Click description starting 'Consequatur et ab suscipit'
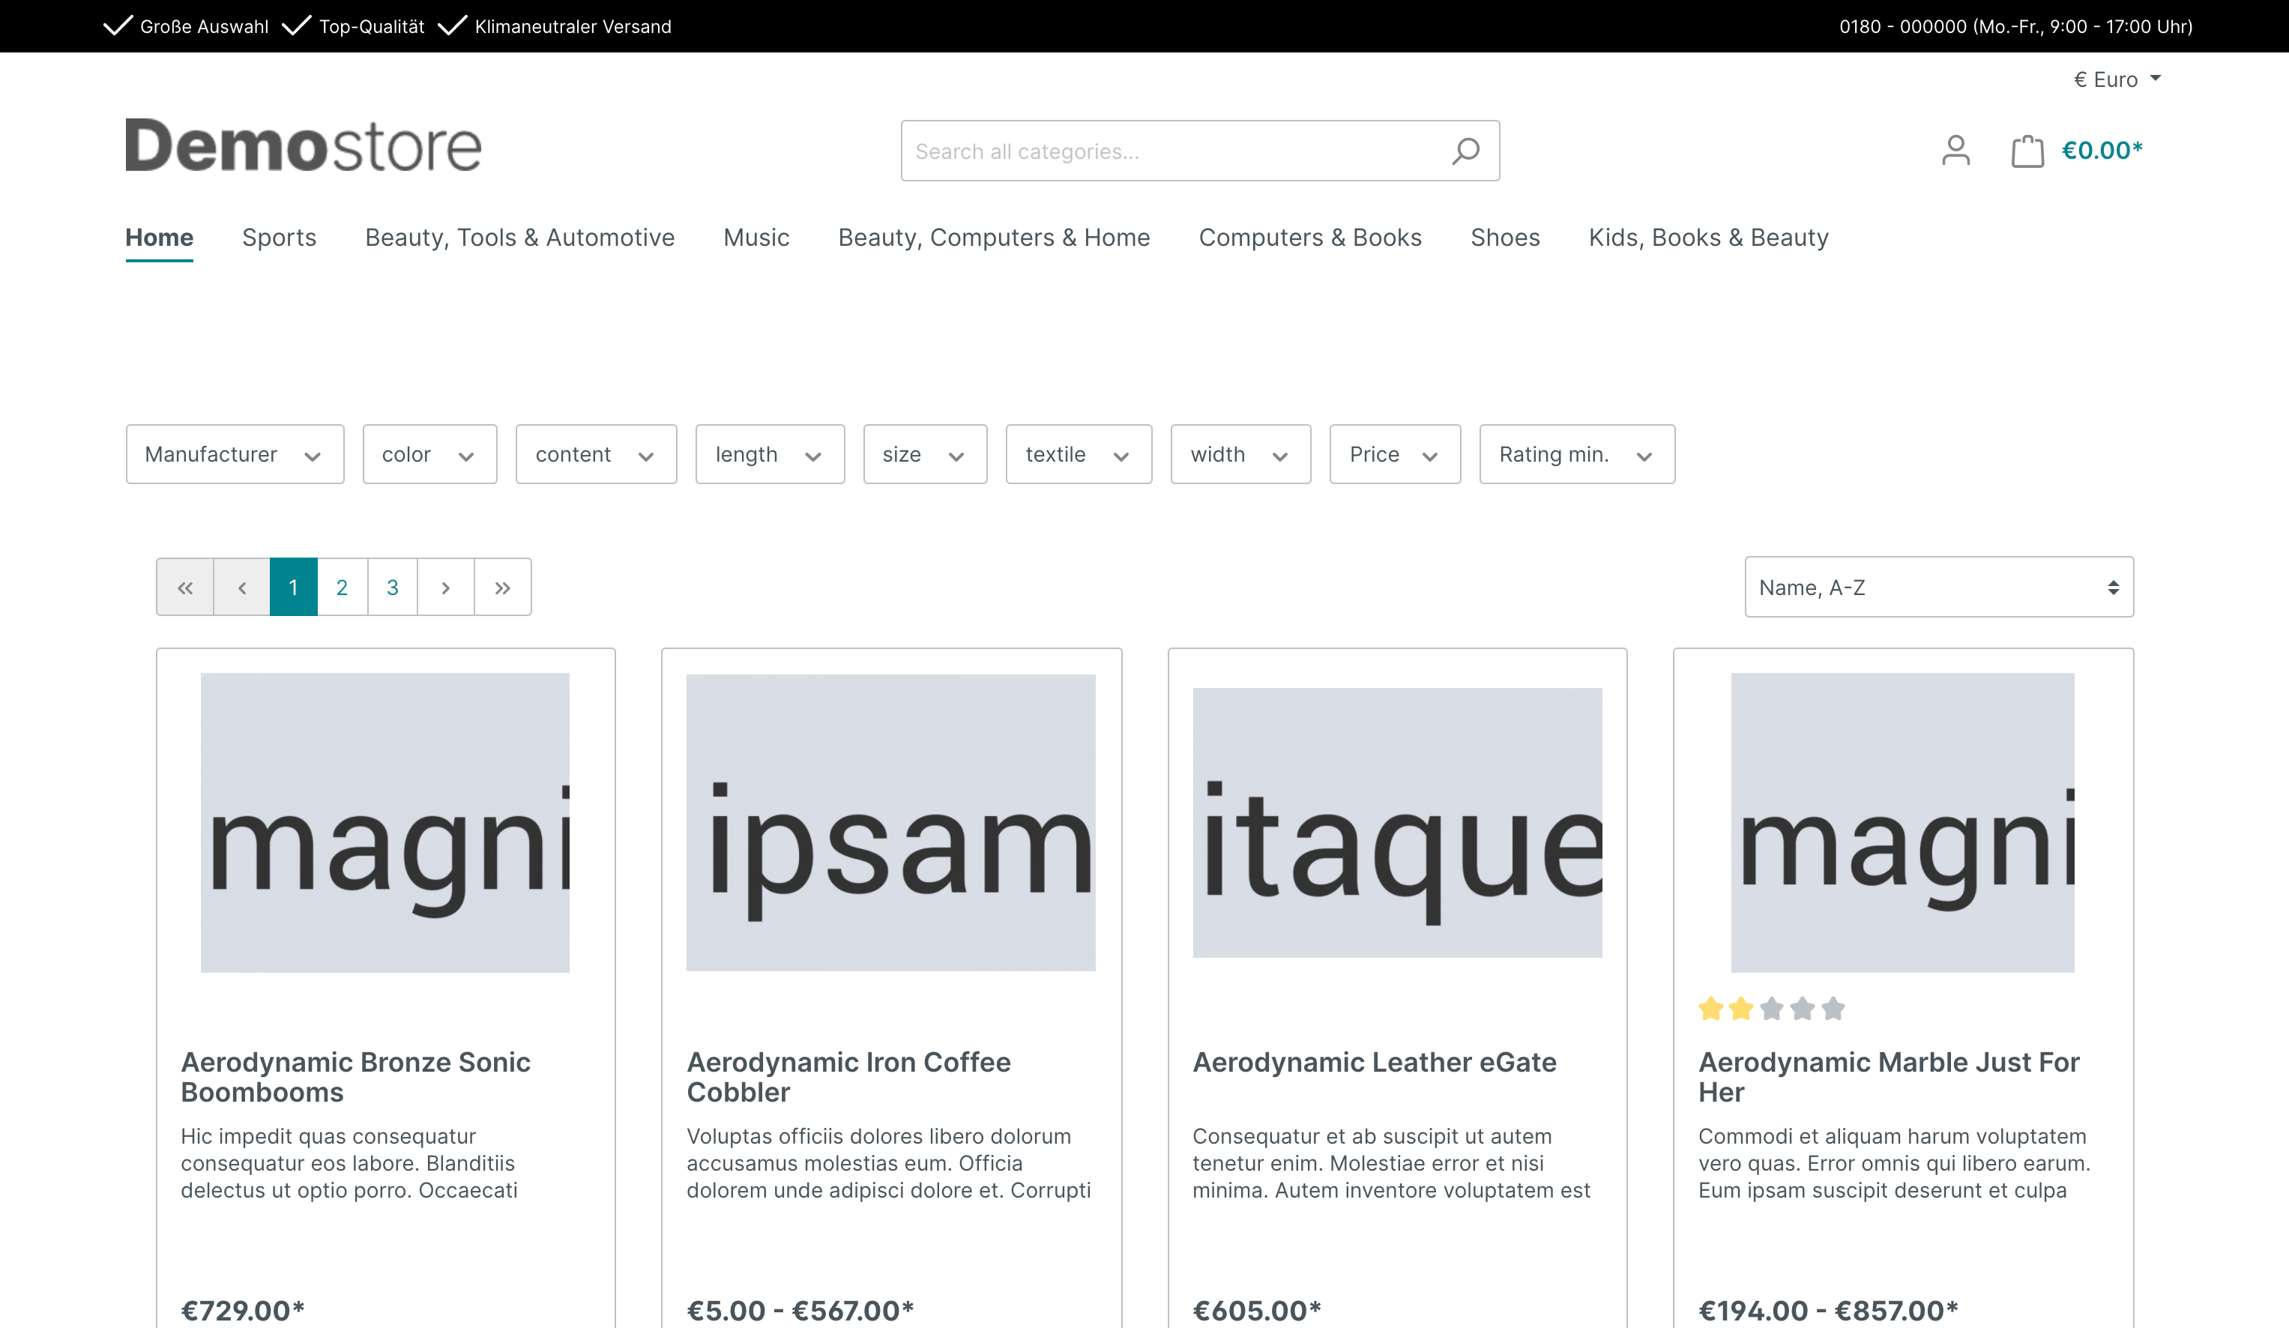Screen dimensions: 2289x1328 pyautogui.click(x=1392, y=1164)
